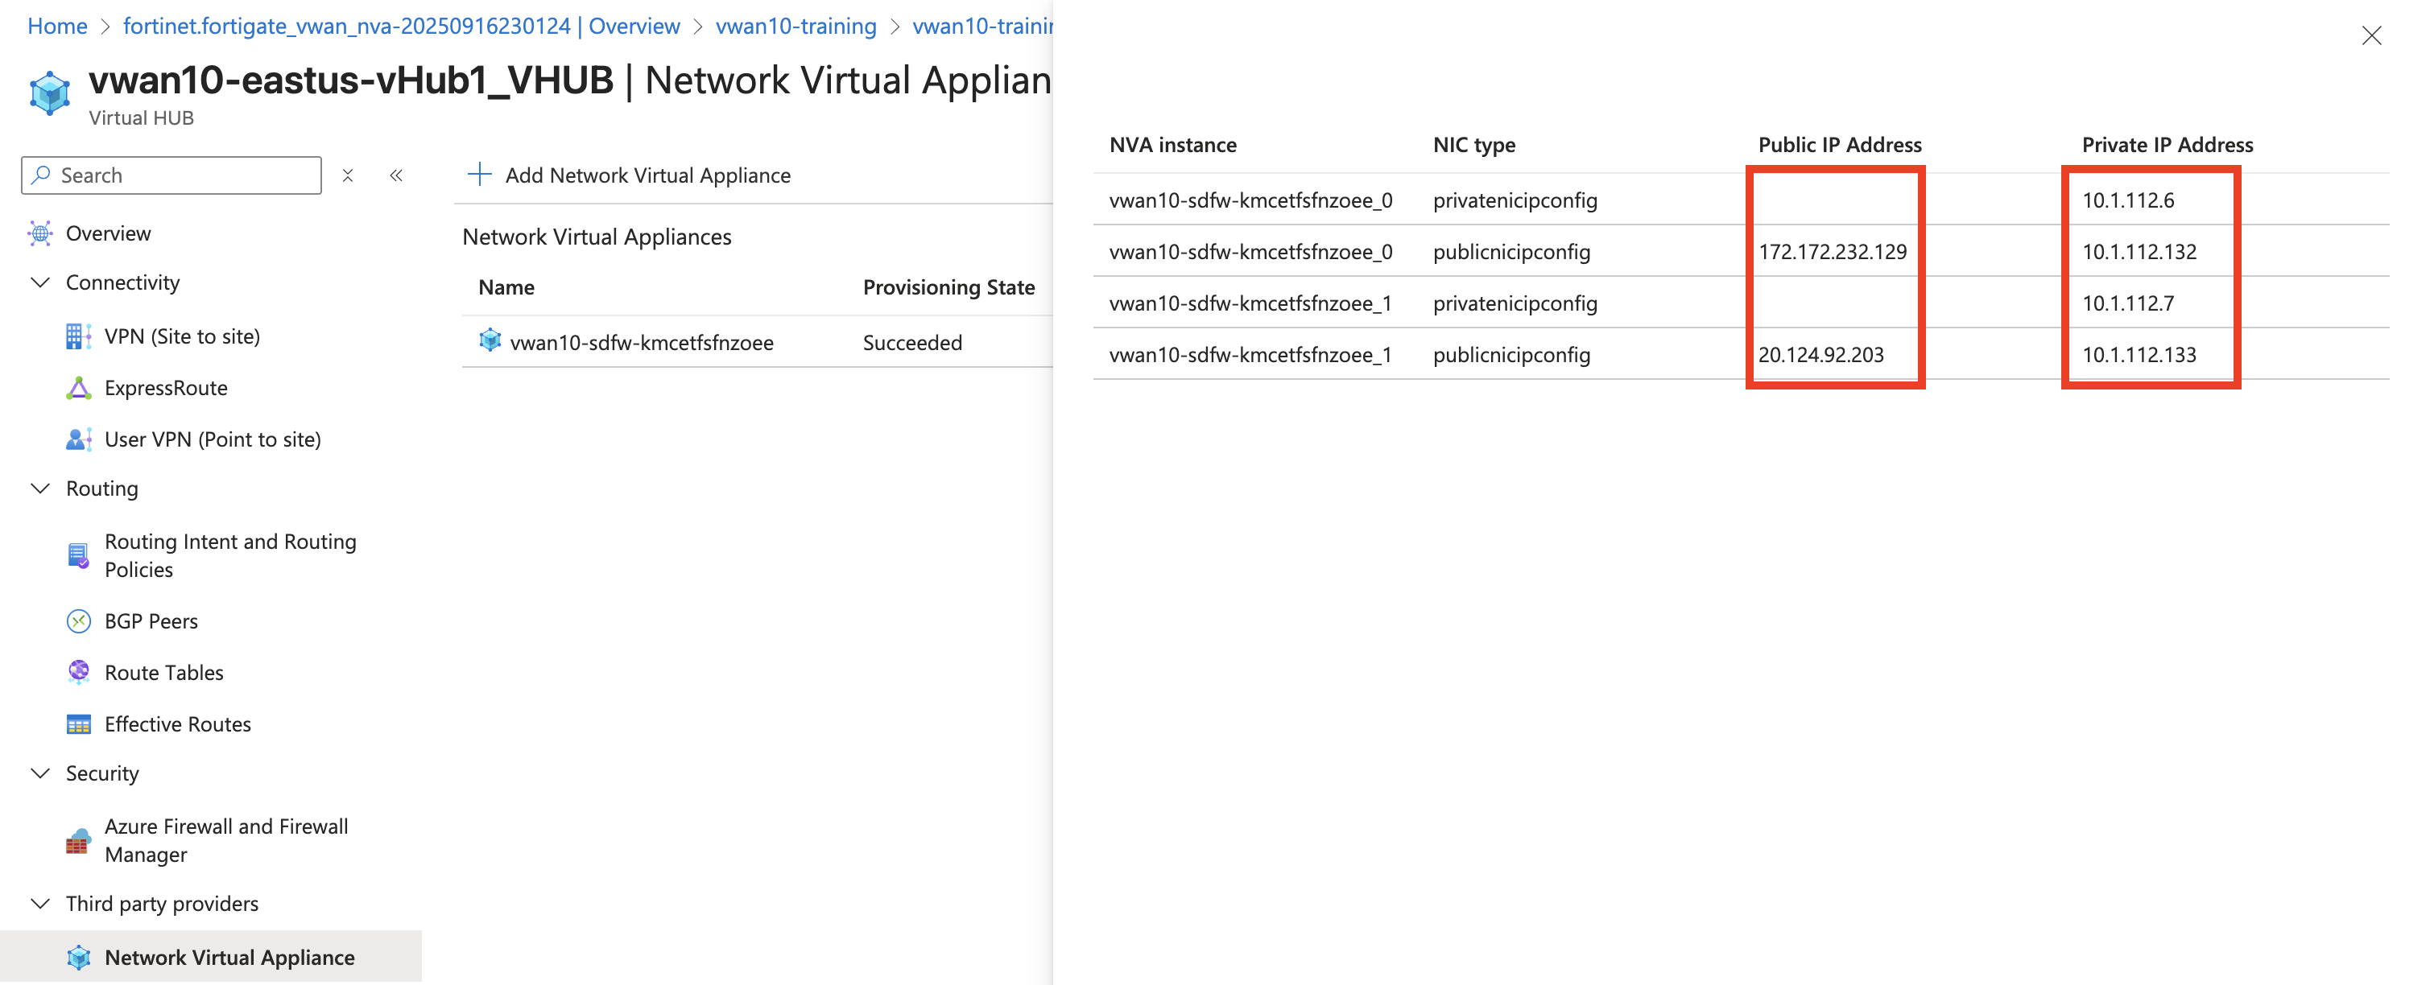The height and width of the screenshot is (985, 2430).
Task: Click the plus icon for Add Network Virtual Appliance
Action: tap(480, 175)
